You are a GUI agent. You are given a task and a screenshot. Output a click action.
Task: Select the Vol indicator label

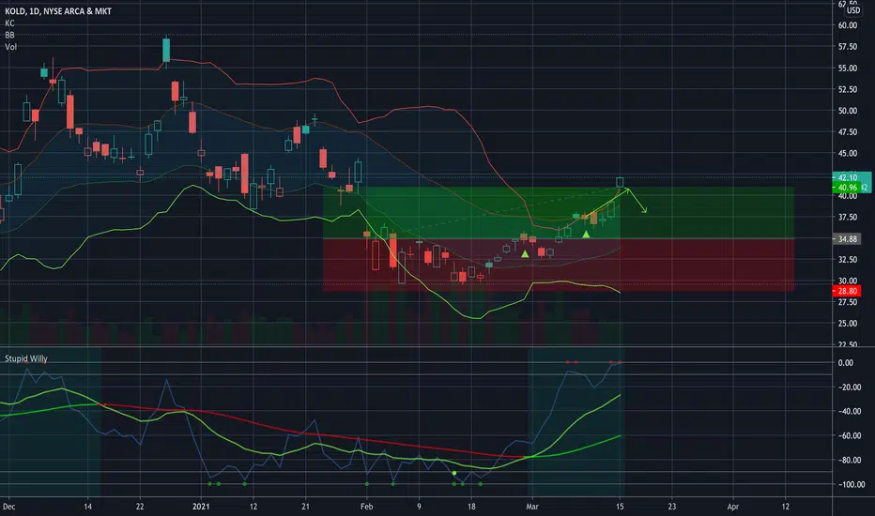click(x=10, y=47)
